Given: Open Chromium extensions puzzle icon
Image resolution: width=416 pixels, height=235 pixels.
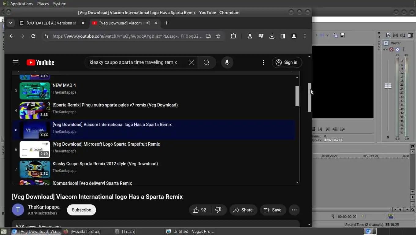Looking at the screenshot, I should click(233, 36).
